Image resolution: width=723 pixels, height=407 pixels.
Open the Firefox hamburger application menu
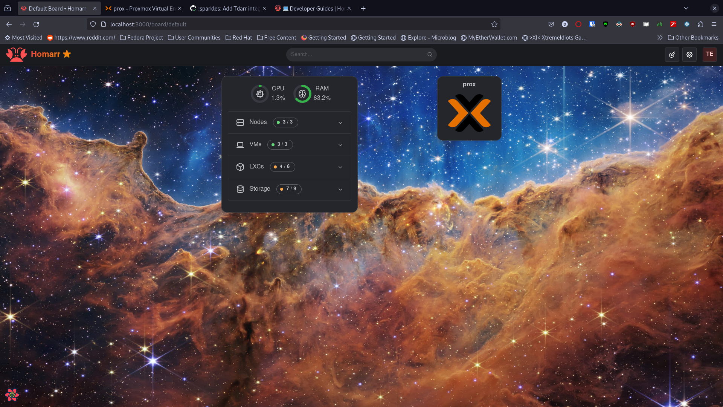(x=714, y=24)
